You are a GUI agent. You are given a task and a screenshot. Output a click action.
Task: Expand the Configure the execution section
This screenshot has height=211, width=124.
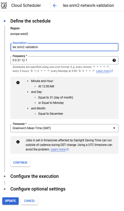pos(35,176)
